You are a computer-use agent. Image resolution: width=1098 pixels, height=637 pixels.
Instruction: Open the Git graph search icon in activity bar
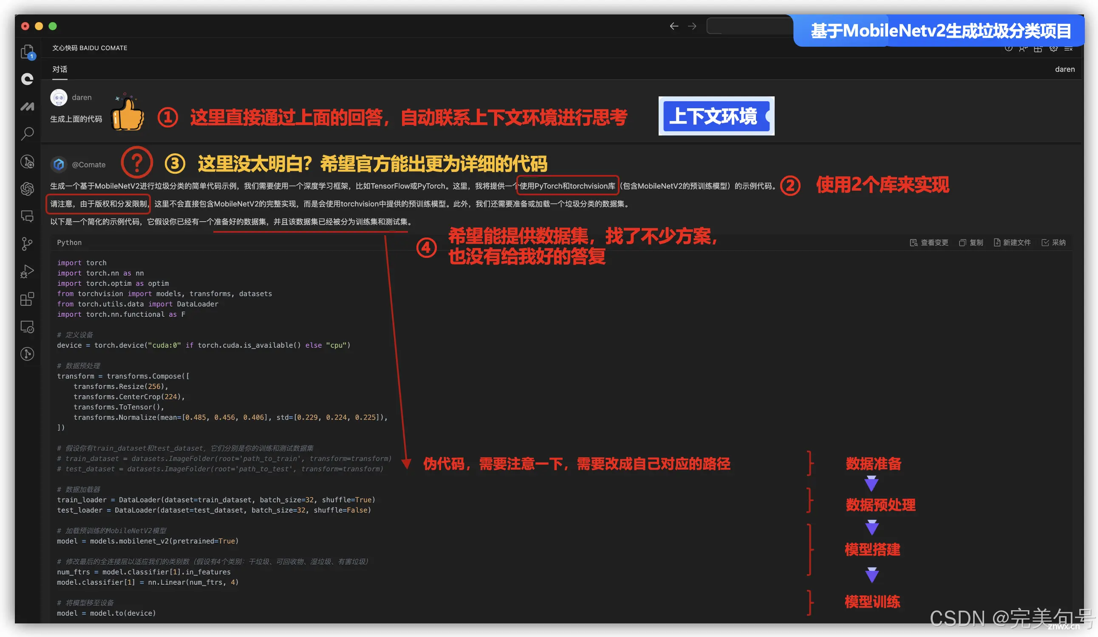[x=28, y=161]
